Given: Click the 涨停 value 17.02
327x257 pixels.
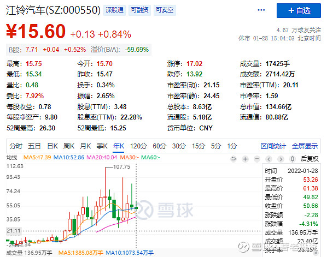Looking at the screenshot, I should point(194,64).
